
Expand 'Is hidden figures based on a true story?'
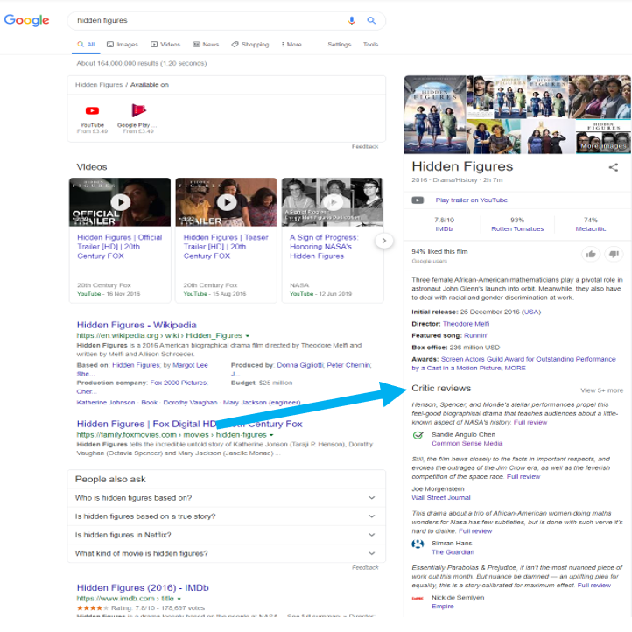(227, 516)
